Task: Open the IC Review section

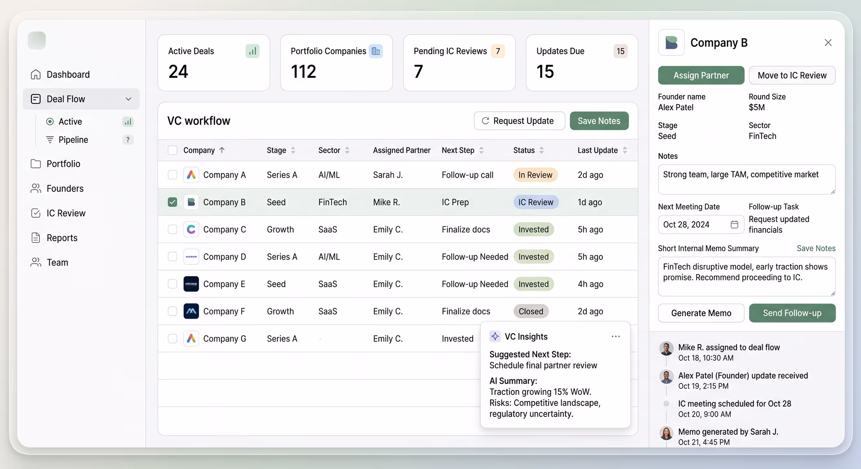Action: coord(81,213)
